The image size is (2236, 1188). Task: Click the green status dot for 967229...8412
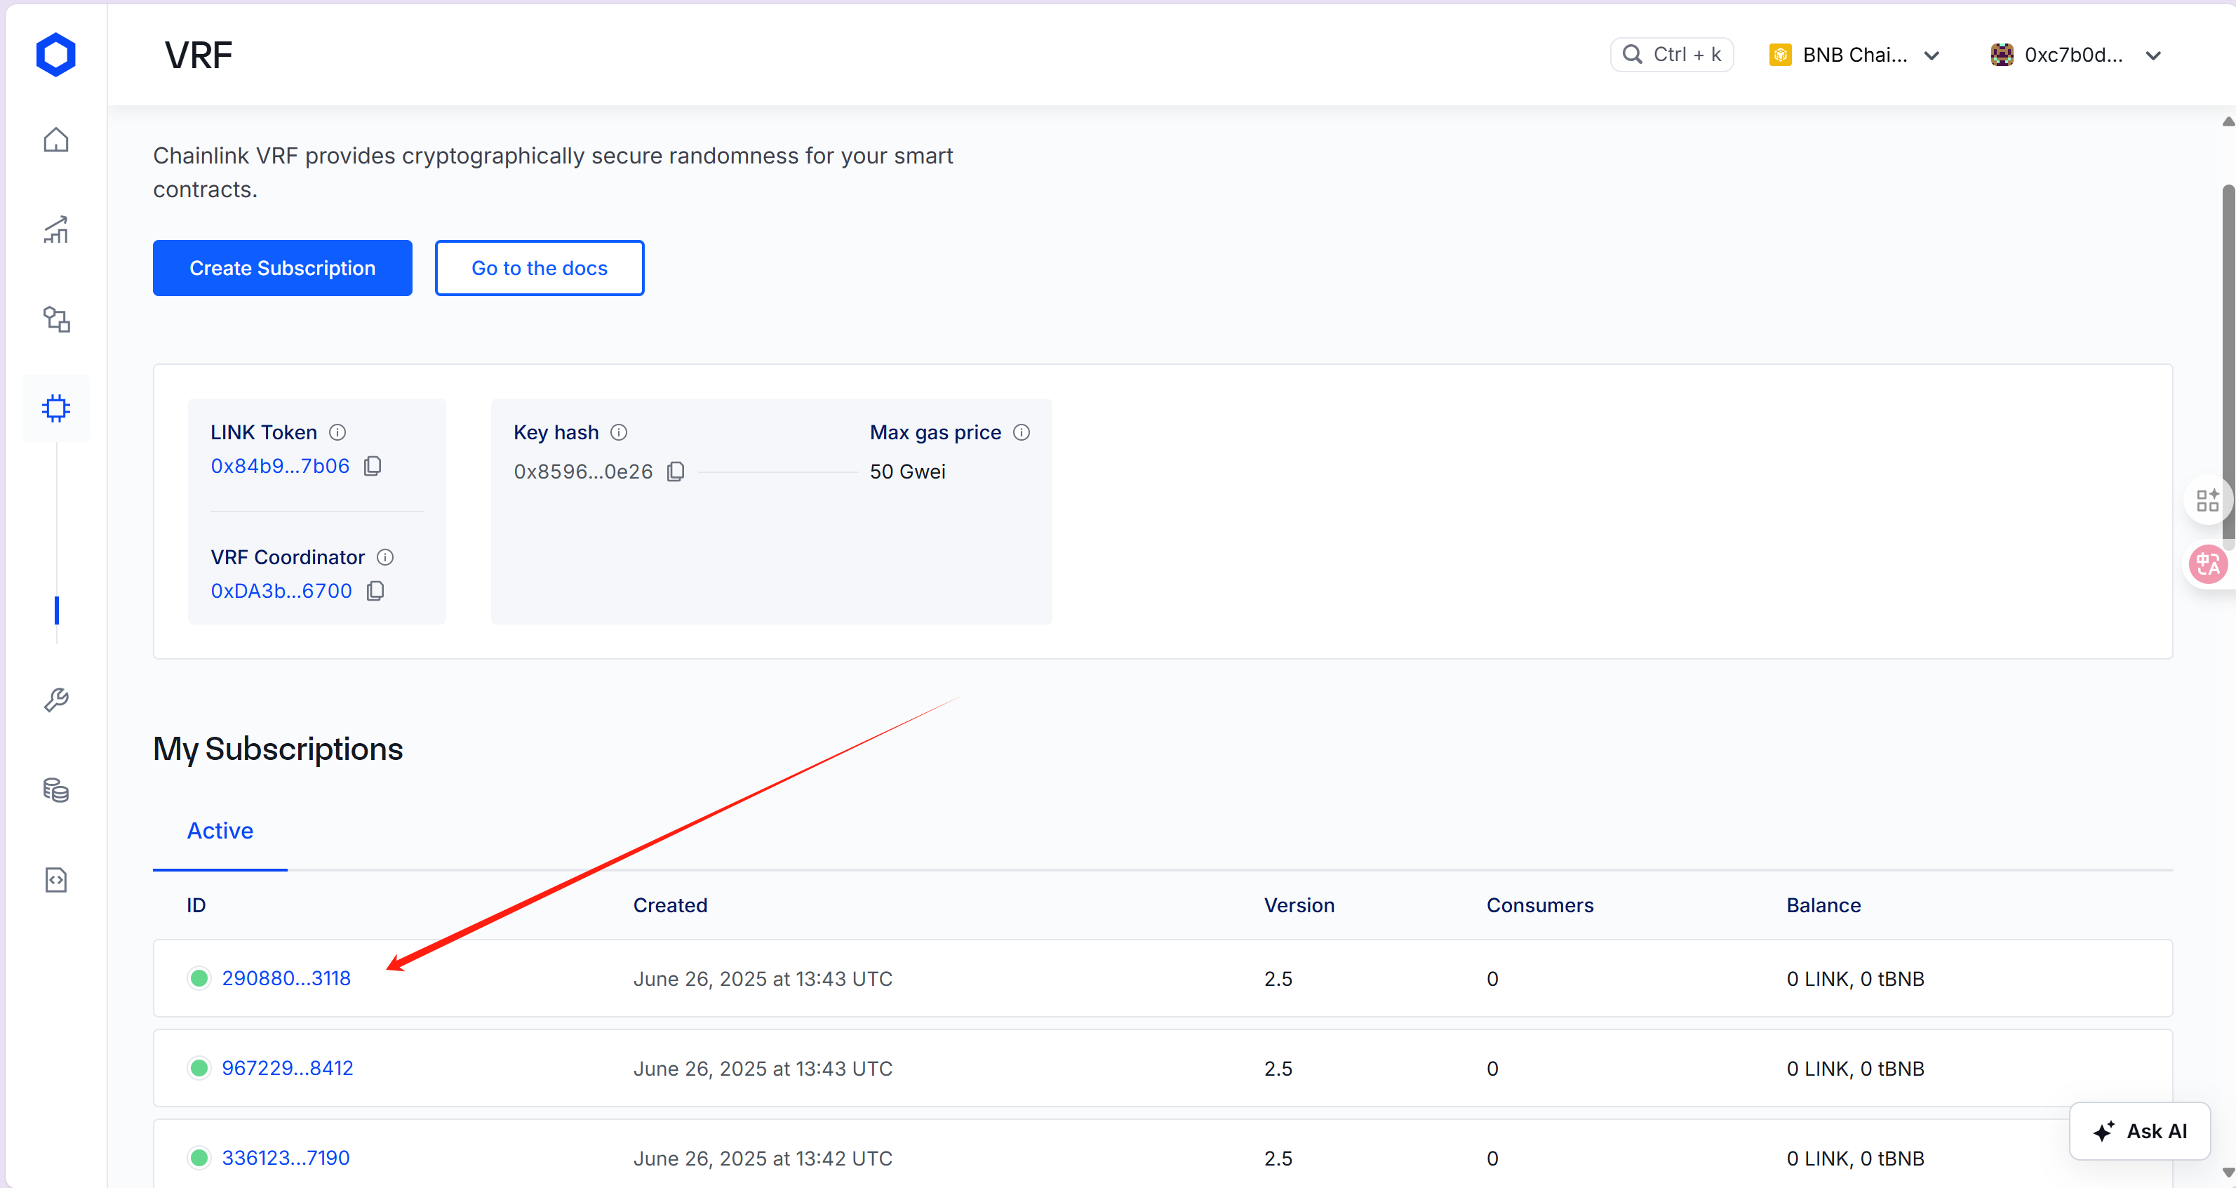pyautogui.click(x=199, y=1068)
